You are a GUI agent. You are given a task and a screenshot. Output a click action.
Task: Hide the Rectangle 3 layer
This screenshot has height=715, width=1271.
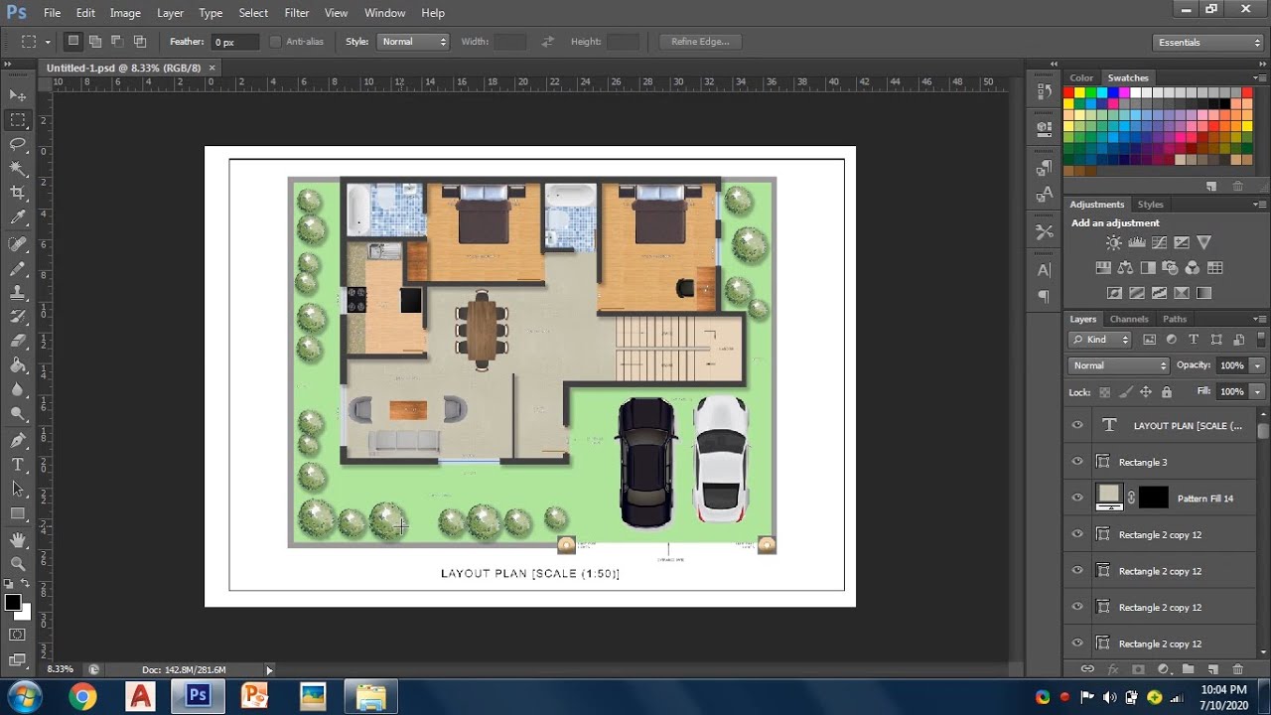(1077, 462)
